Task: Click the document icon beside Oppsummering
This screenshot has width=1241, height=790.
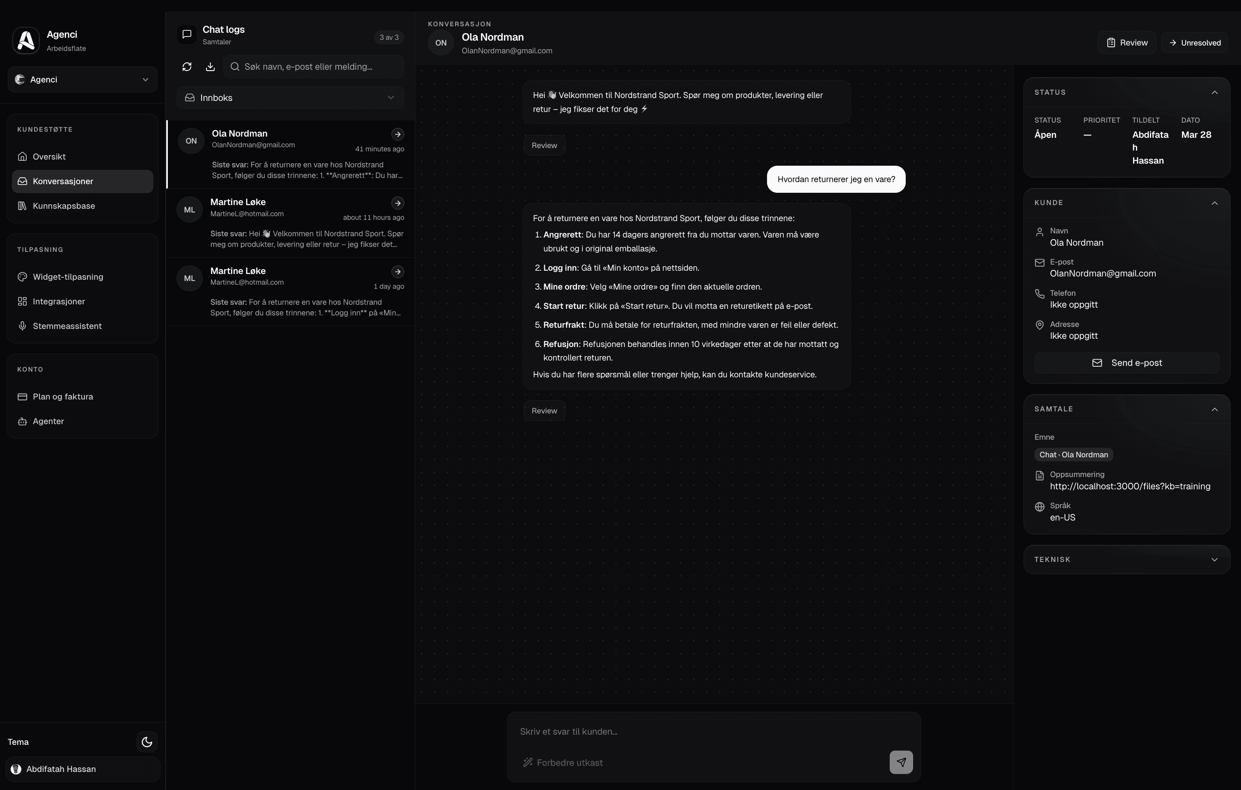Action: tap(1040, 475)
